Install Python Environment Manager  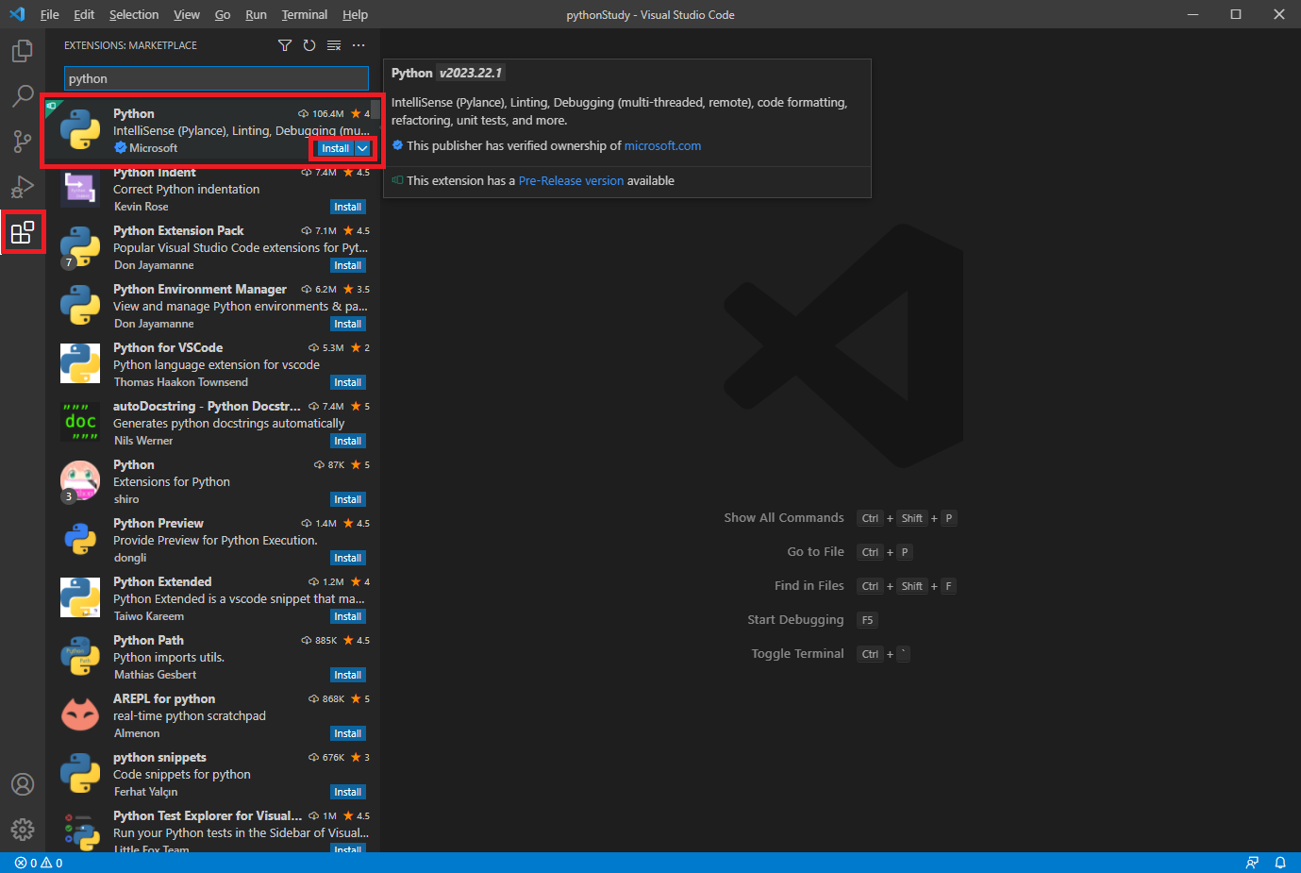[348, 324]
